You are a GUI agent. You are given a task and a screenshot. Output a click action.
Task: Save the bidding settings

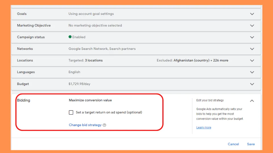(x=251, y=144)
